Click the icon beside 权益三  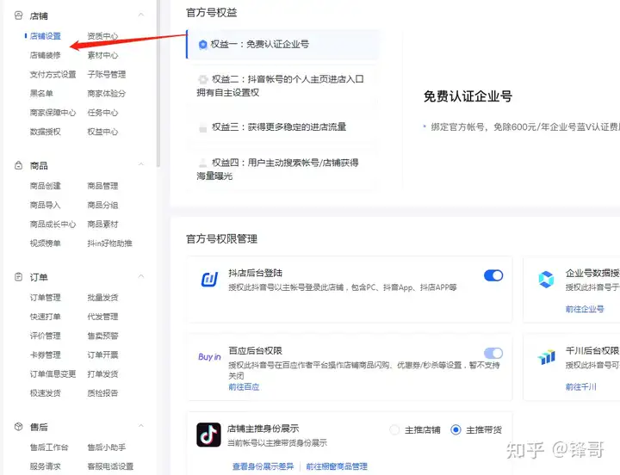coord(203,127)
